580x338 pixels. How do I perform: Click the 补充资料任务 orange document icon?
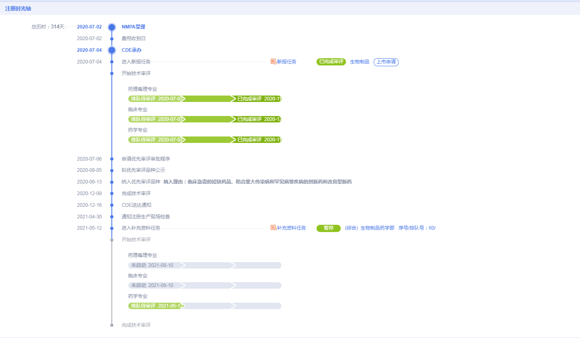[x=273, y=228]
